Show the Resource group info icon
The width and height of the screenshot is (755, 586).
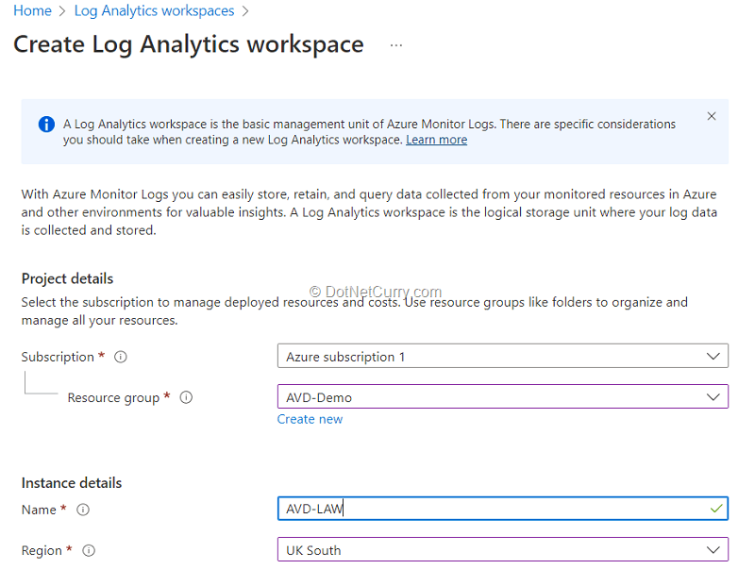coord(186,397)
